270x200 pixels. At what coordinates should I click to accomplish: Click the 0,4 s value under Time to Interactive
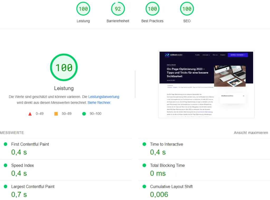(x=158, y=152)
